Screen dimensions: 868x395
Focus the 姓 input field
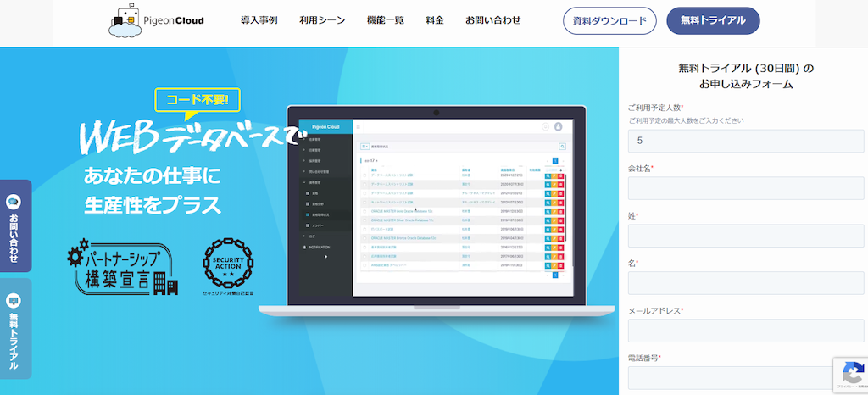click(746, 236)
